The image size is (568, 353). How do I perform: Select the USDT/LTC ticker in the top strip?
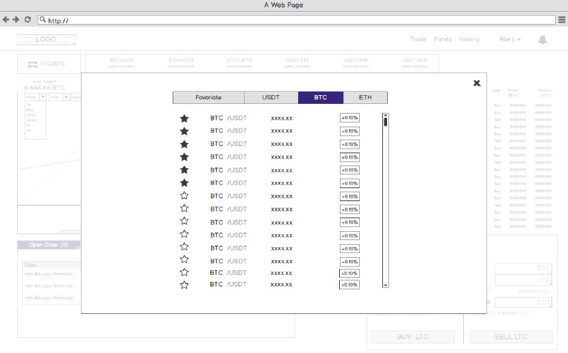coord(298,63)
